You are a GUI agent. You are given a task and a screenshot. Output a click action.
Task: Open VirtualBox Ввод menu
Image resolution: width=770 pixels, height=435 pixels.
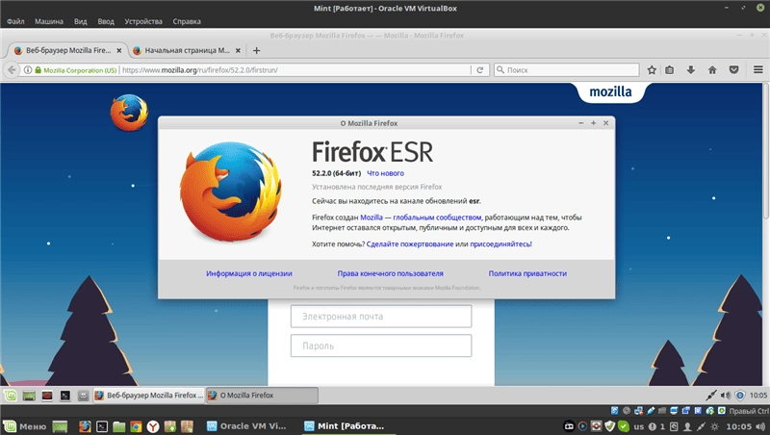click(106, 21)
